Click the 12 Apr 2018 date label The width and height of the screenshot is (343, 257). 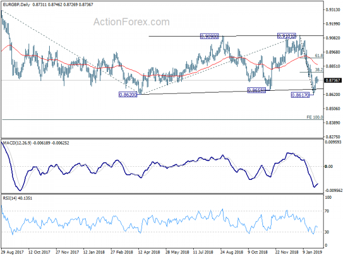pos(149,252)
